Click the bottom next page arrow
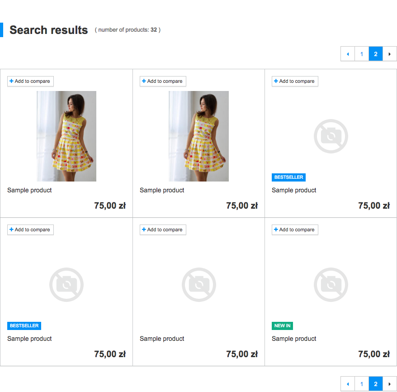The width and height of the screenshot is (397, 392). tap(389, 384)
